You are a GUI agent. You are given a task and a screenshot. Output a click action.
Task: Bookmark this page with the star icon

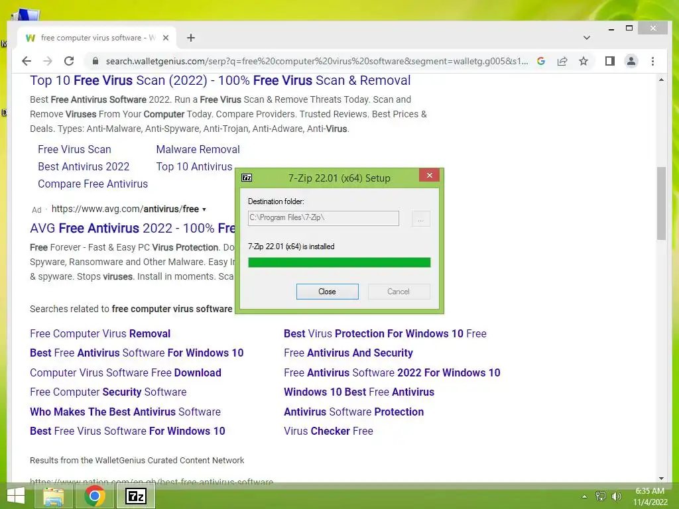(x=584, y=61)
